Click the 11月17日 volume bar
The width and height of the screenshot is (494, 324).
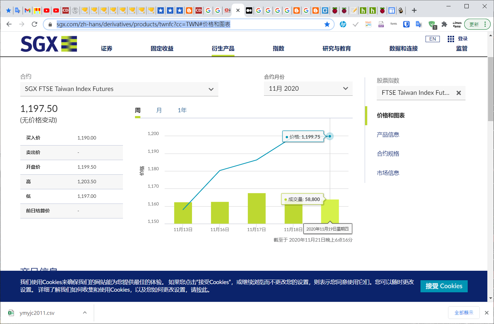pos(257,208)
